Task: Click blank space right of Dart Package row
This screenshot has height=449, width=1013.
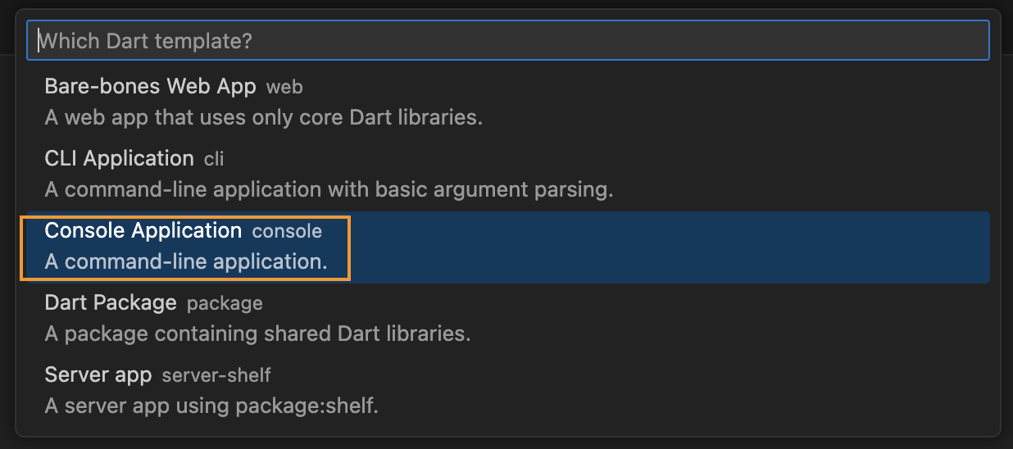Action: click(x=656, y=319)
